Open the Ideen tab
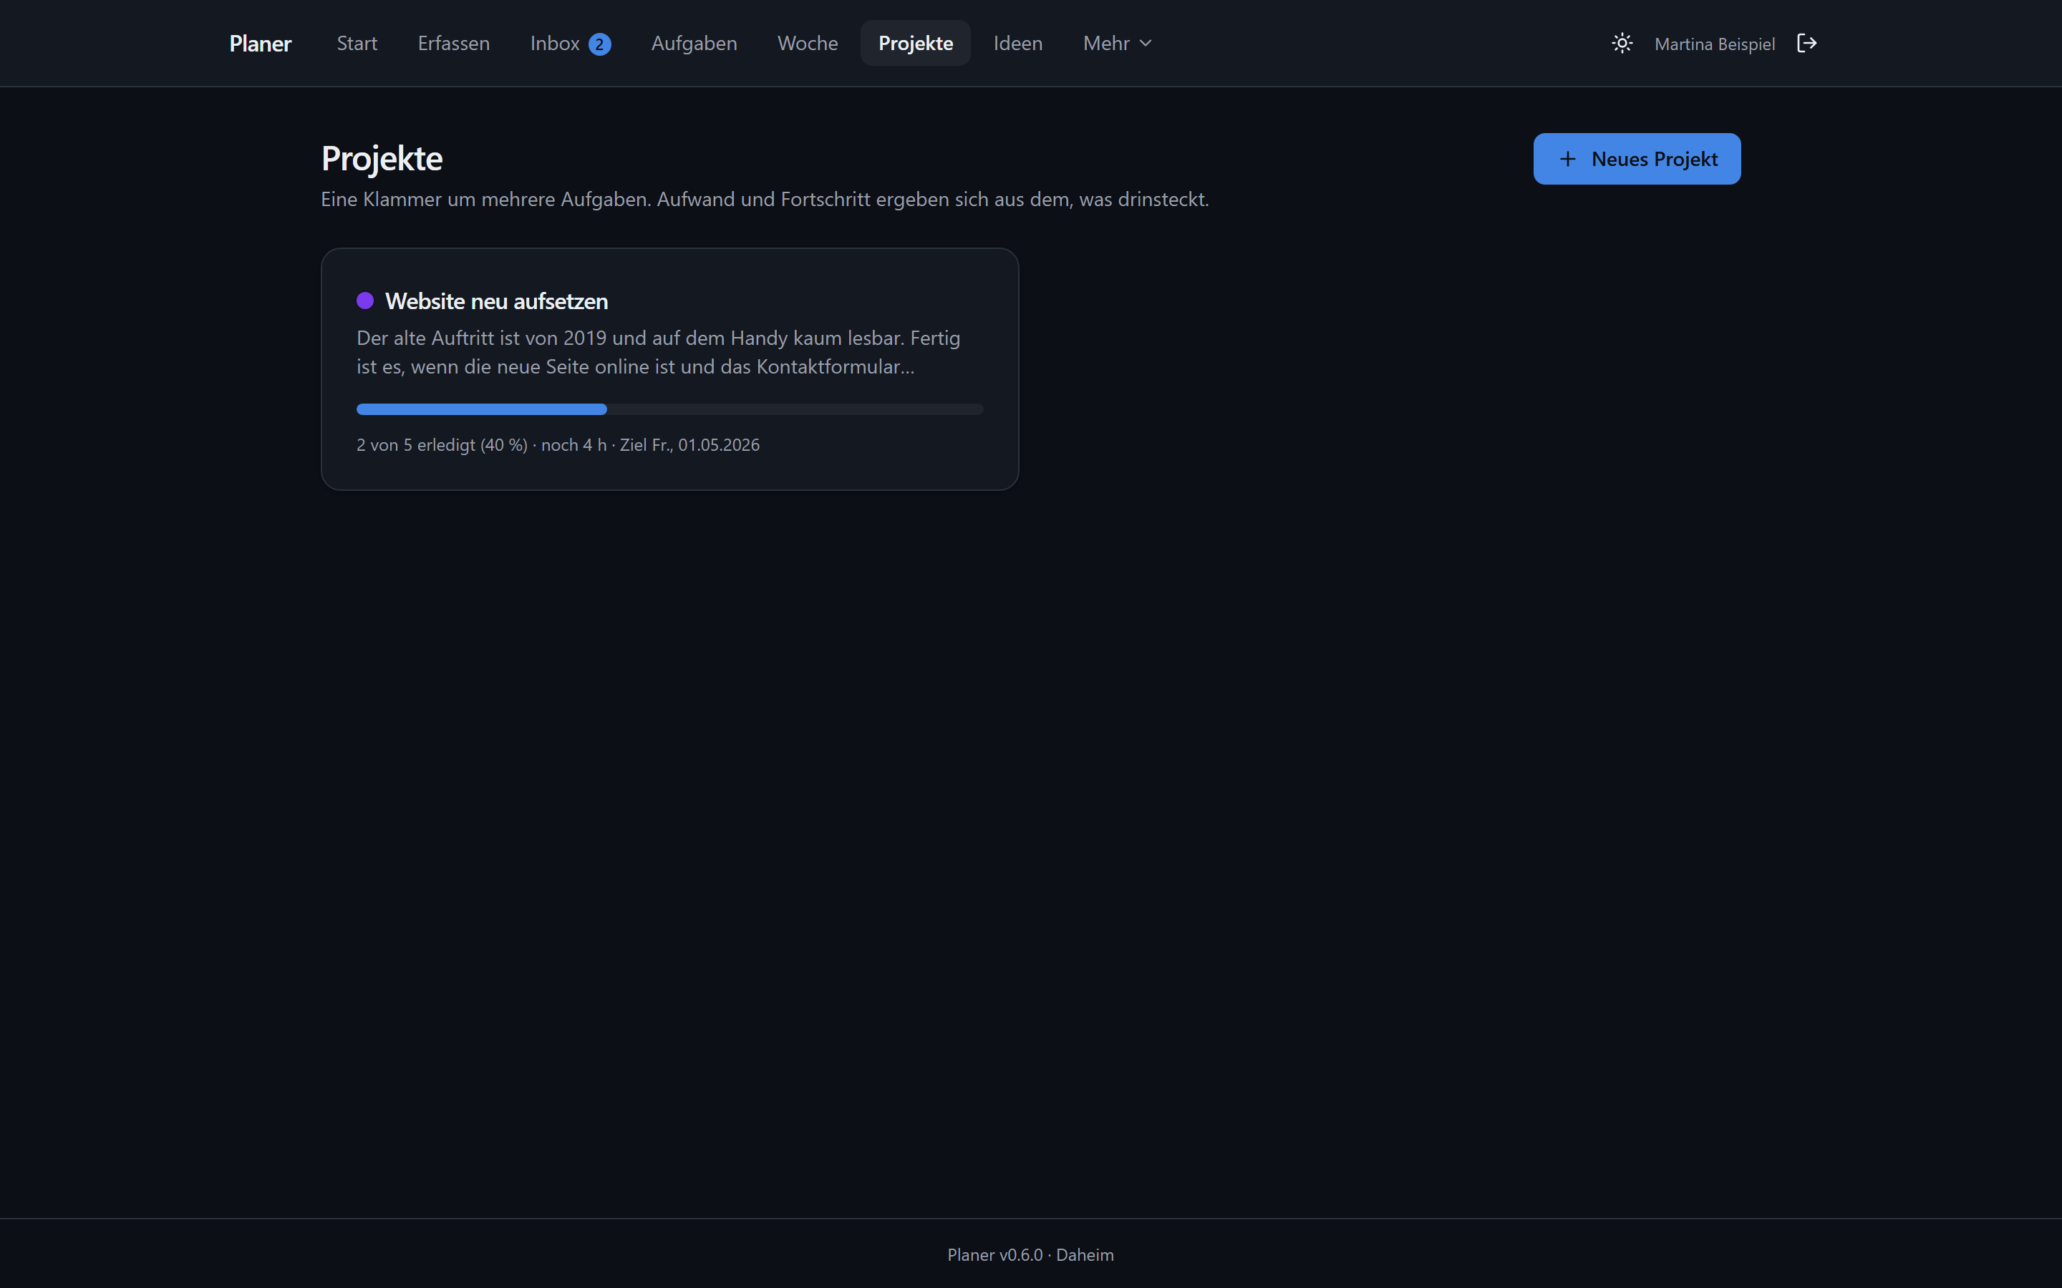Screen dimensions: 2062x1288 point(1017,44)
